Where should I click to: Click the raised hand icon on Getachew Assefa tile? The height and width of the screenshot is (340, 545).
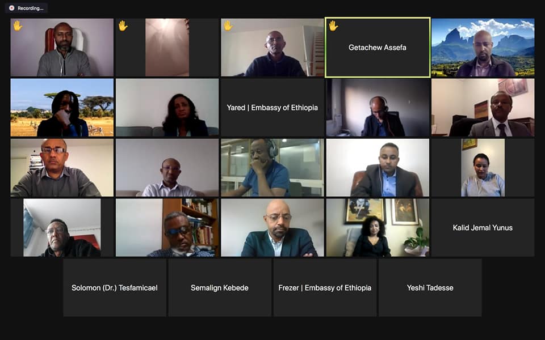pyautogui.click(x=333, y=25)
